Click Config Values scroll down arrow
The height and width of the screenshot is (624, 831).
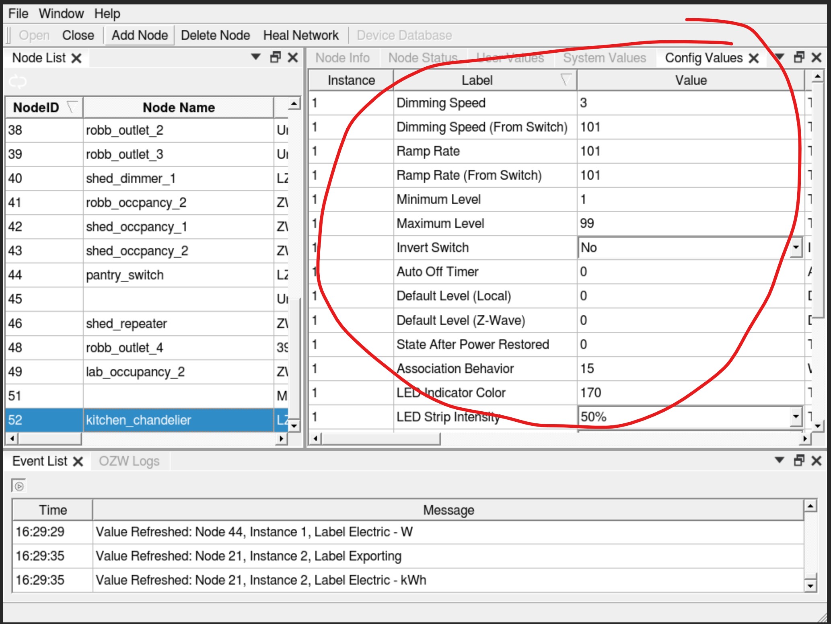tap(817, 426)
